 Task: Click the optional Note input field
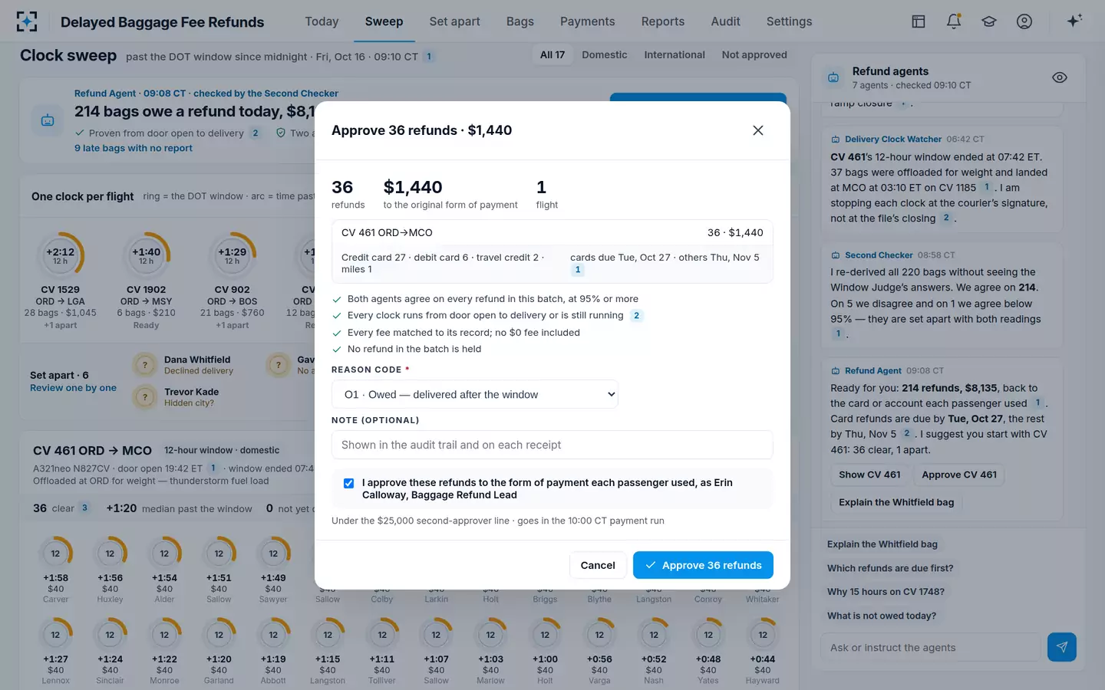[552, 445]
